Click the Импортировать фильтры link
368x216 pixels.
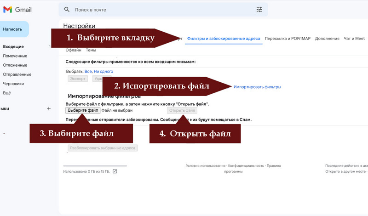click(x=257, y=87)
